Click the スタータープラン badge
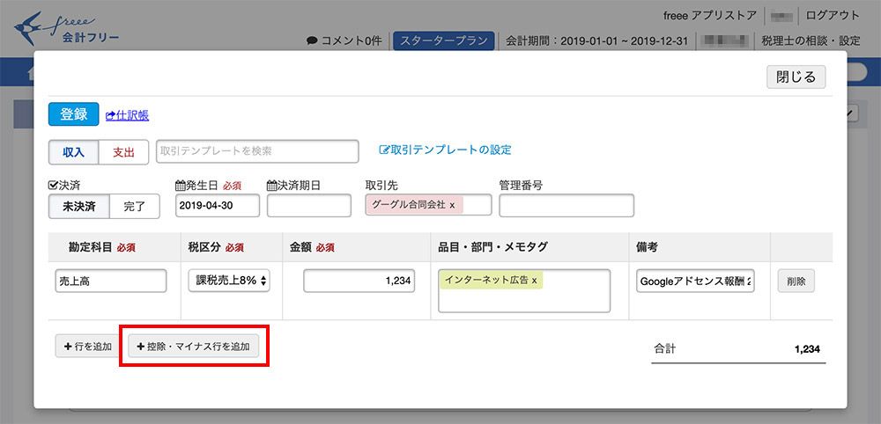 point(444,41)
